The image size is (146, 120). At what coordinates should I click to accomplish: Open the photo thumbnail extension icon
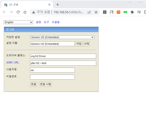pyautogui.click(x=112, y=12)
